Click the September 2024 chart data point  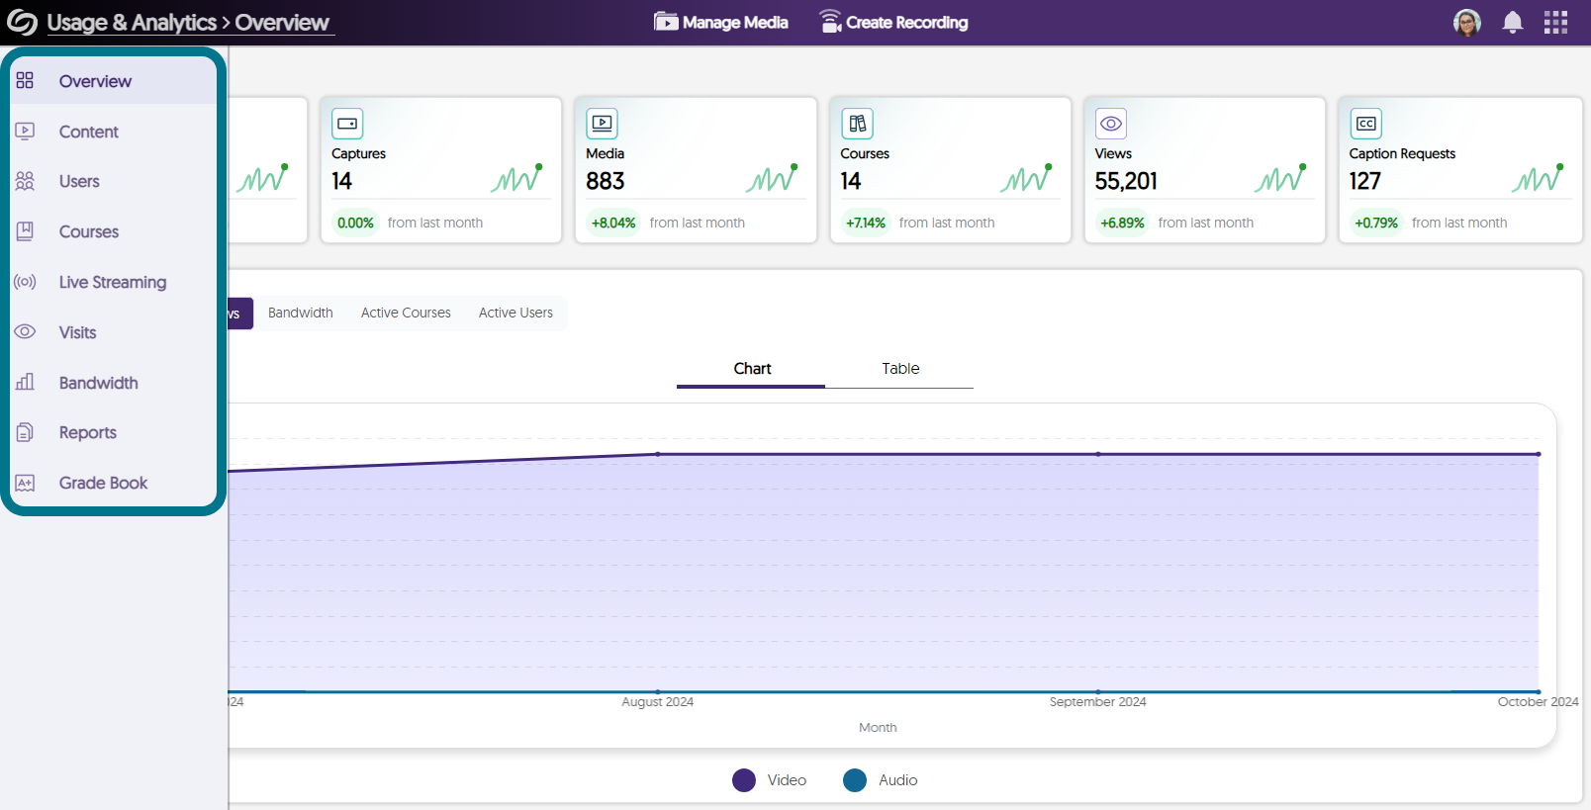click(x=1097, y=454)
